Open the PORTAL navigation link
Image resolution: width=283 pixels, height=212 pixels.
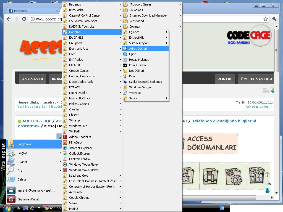(225, 79)
